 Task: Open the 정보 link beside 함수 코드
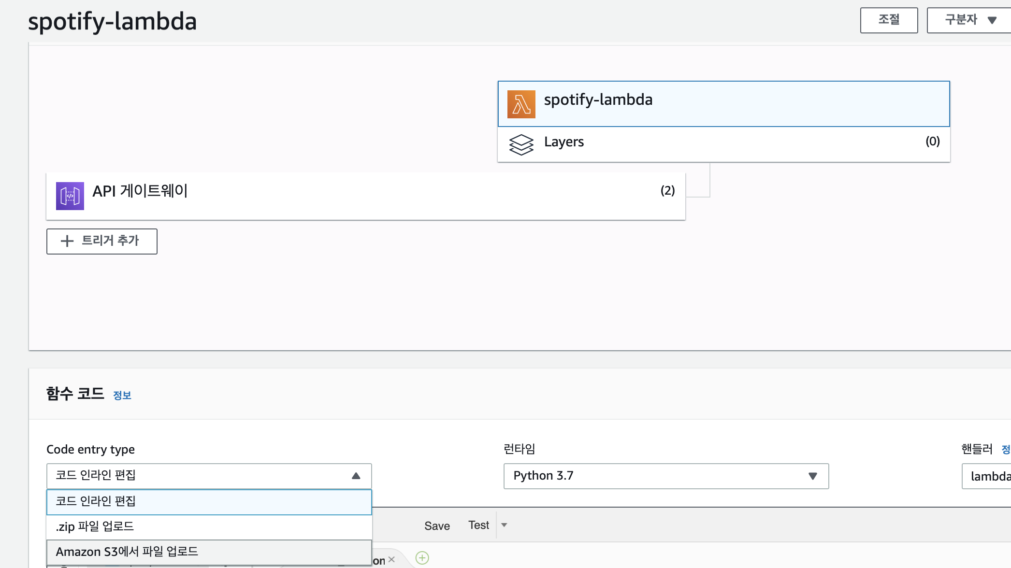pyautogui.click(x=122, y=396)
